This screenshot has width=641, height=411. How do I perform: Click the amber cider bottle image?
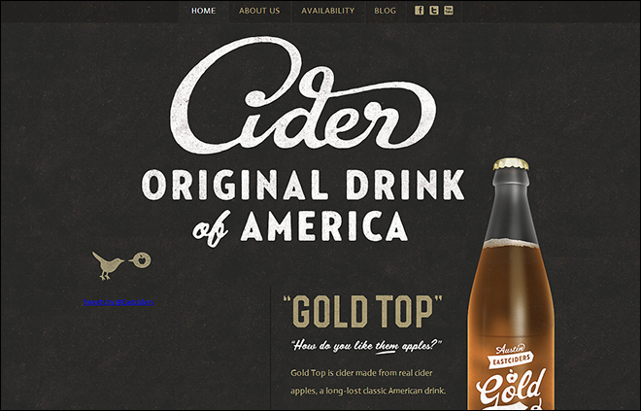[x=511, y=285]
